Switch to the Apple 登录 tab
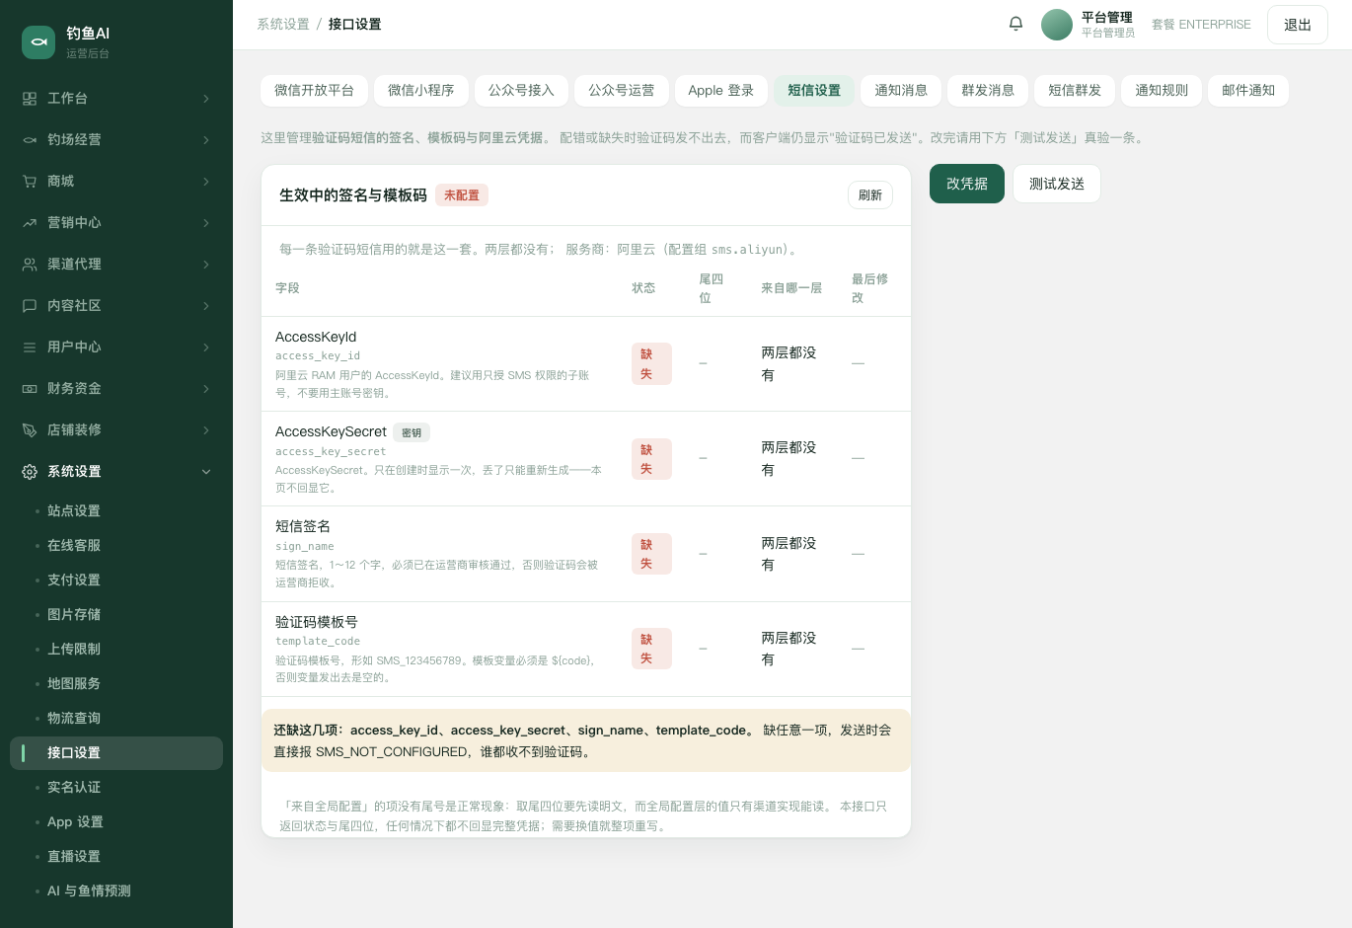The height and width of the screenshot is (928, 1352). (x=720, y=91)
